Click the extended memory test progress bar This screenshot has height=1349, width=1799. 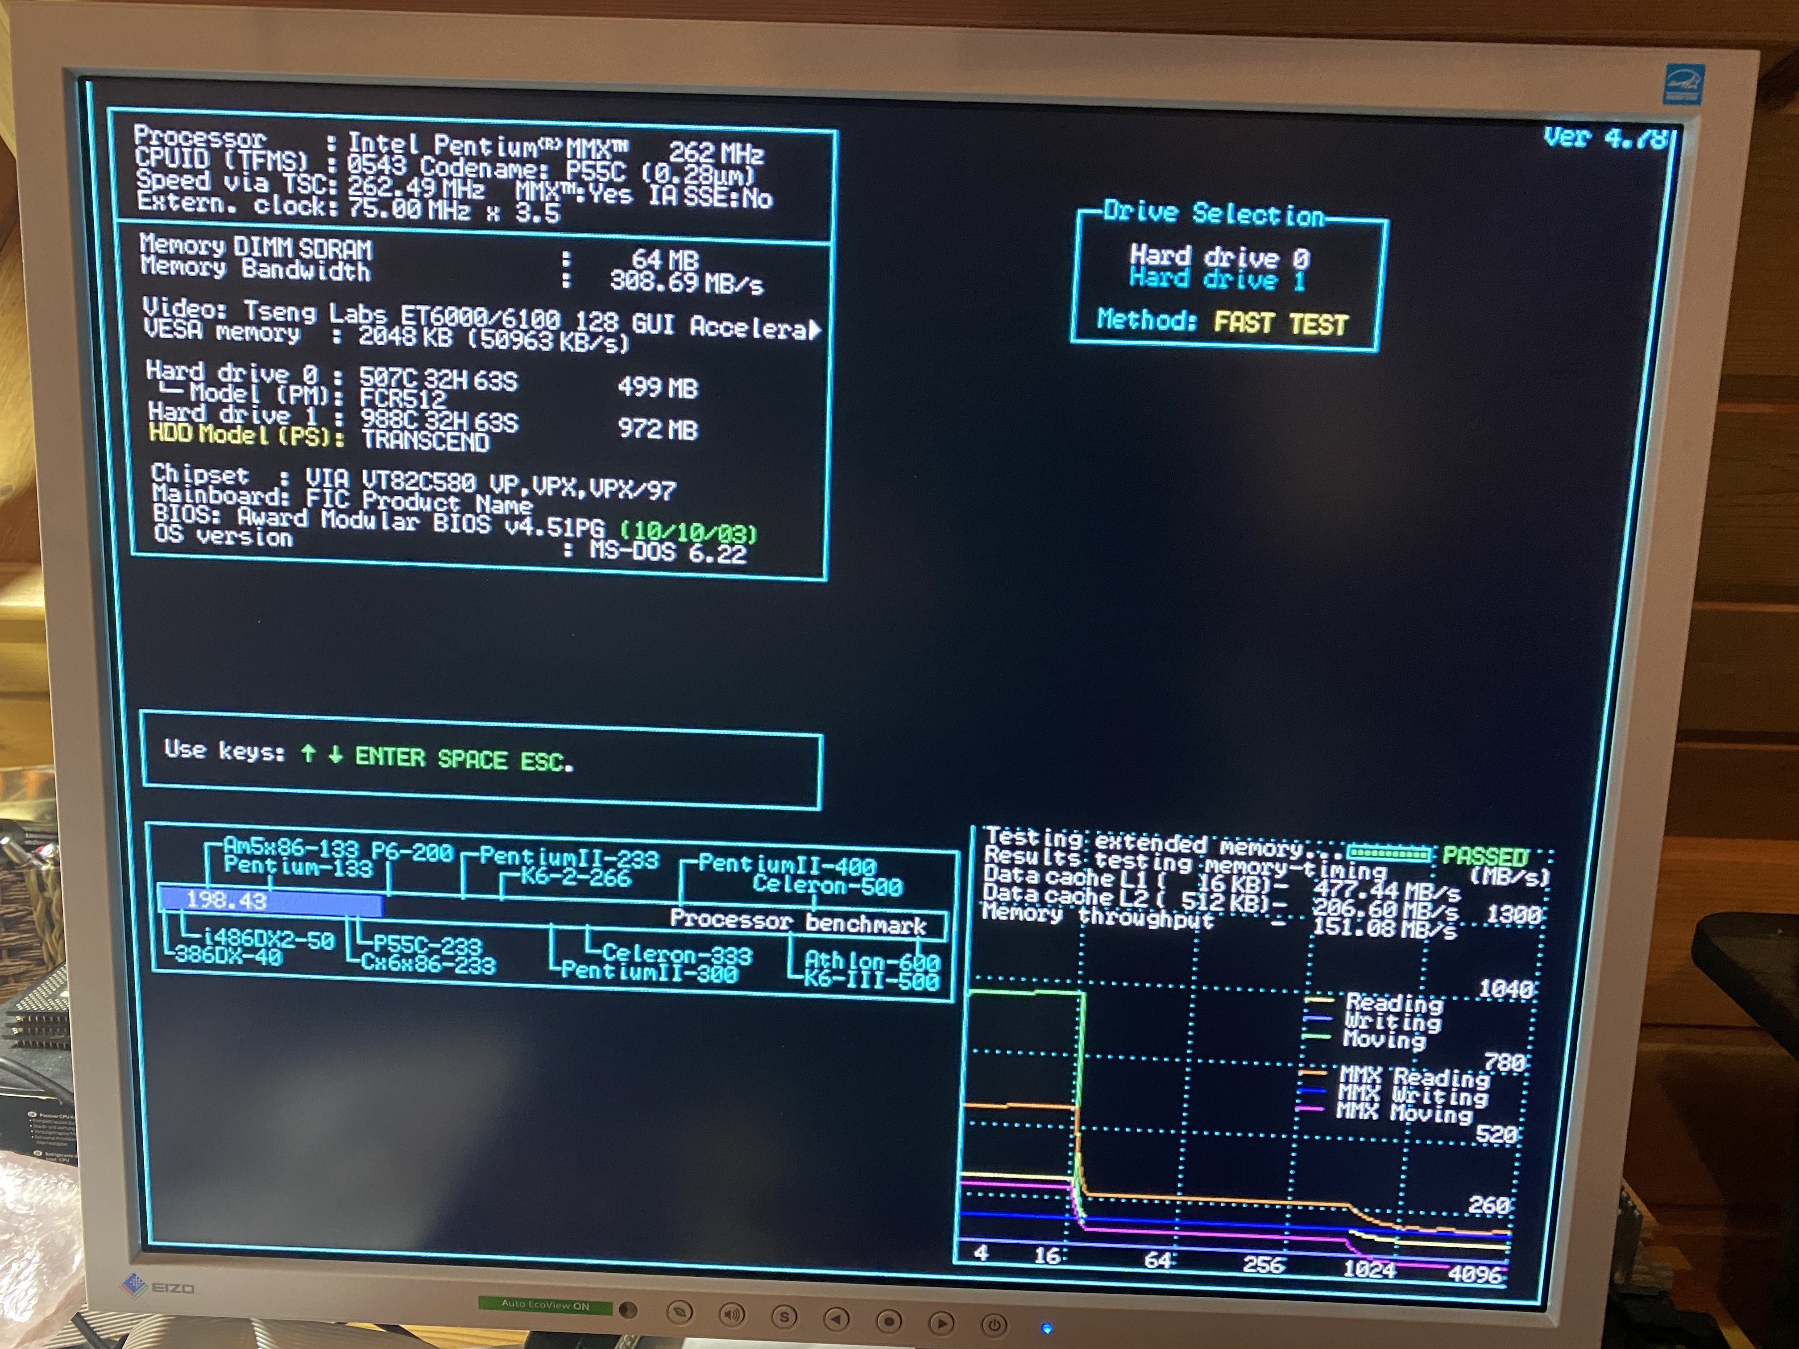pyautogui.click(x=1389, y=853)
